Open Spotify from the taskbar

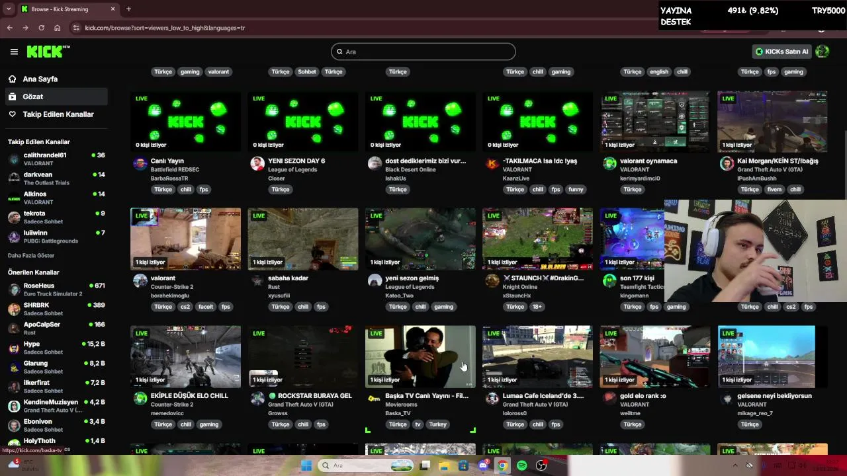point(522,465)
